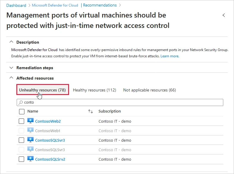This screenshot has height=174, width=234.
Task: Switch to the Healthy resources tab
Action: point(94,90)
